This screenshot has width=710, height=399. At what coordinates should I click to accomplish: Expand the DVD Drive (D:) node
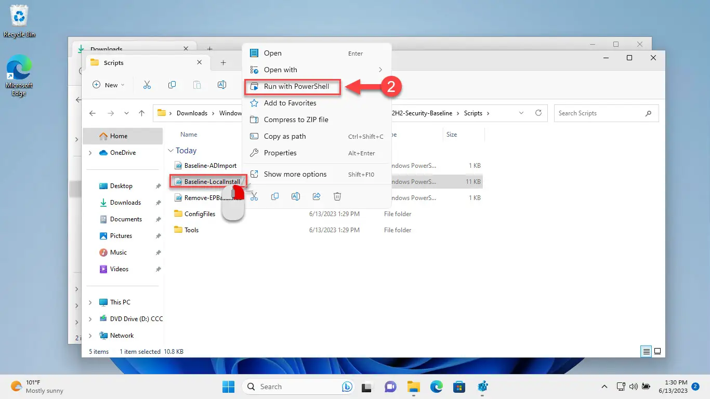90,319
